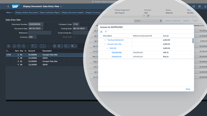Select item 3 Consptn Raw Mat row
207x116 pixels.
point(45,61)
